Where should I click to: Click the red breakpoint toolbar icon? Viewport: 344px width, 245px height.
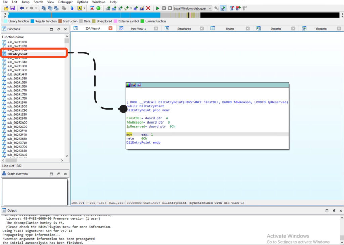[238, 8]
